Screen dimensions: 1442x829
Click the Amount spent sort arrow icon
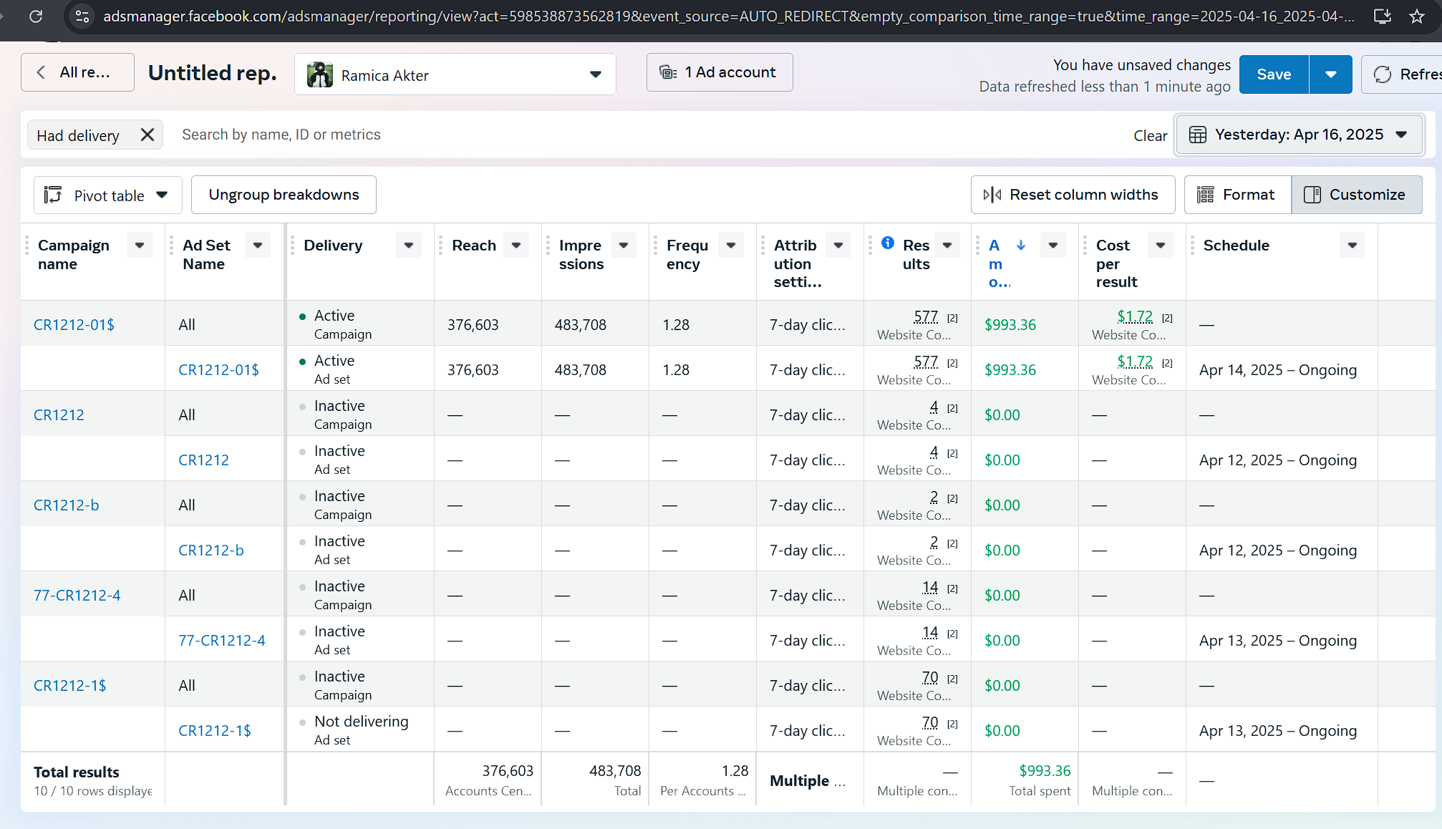tap(1021, 245)
